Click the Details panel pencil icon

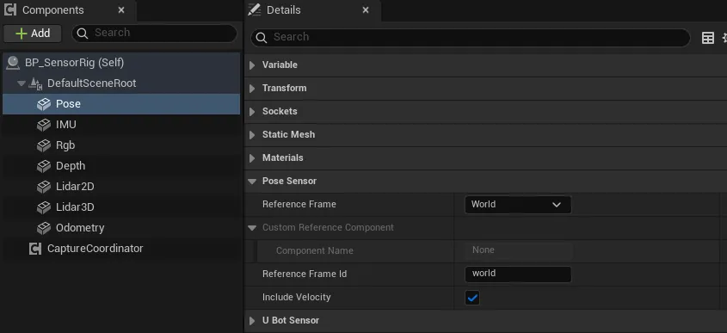pyautogui.click(x=254, y=9)
